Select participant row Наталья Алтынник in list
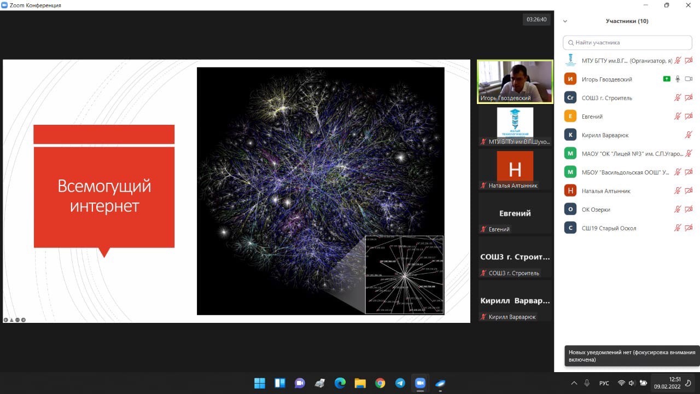700x394 pixels. point(627,190)
